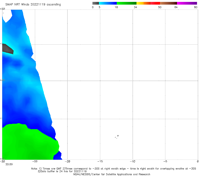Click the brown segment of the colorbar

tap(168, 3)
